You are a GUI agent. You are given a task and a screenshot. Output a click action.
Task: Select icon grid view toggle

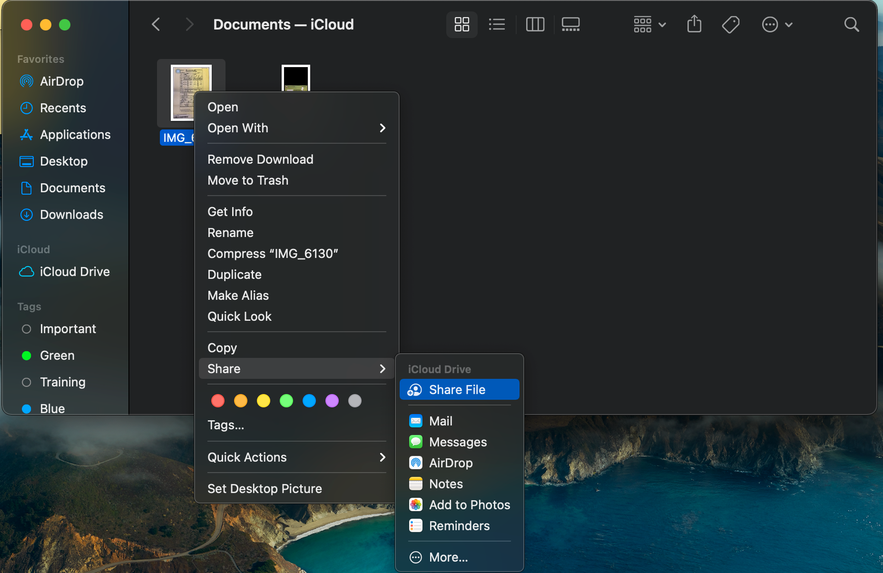tap(461, 24)
